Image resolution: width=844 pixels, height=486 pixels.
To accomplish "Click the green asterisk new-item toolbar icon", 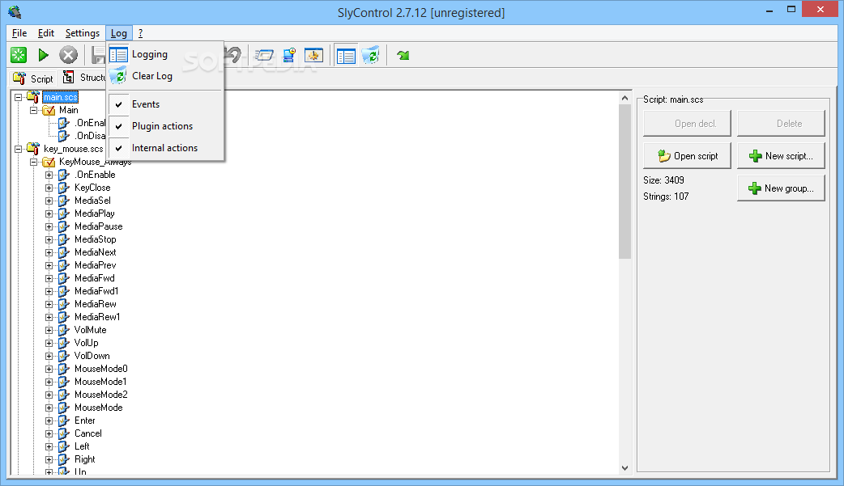I will tap(19, 55).
